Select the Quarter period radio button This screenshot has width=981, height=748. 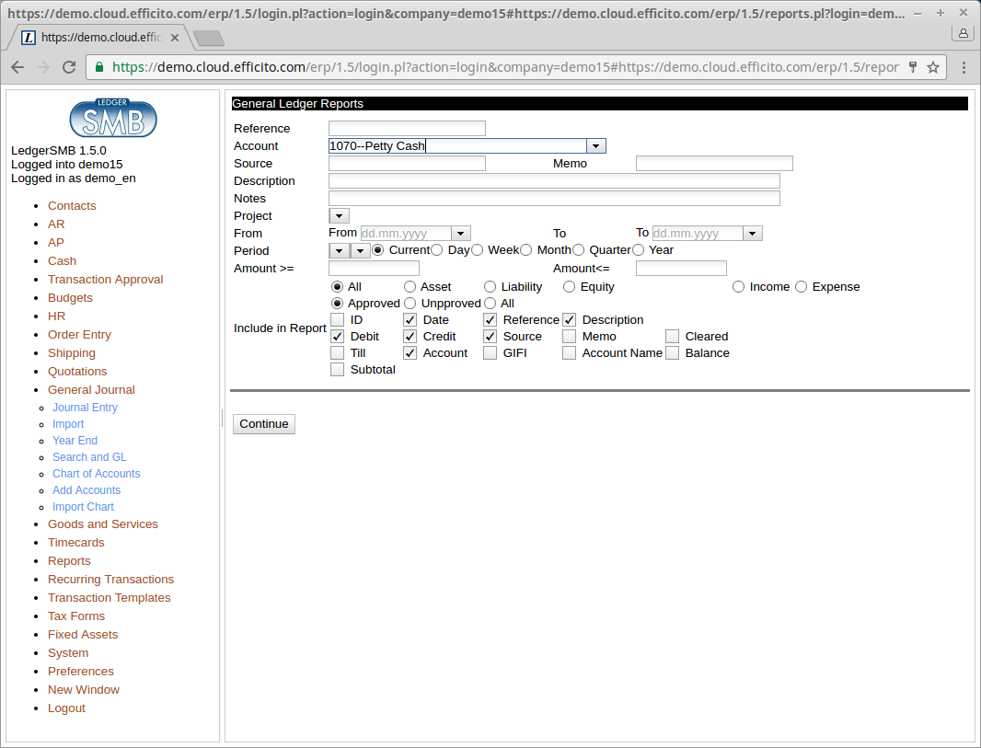(579, 250)
